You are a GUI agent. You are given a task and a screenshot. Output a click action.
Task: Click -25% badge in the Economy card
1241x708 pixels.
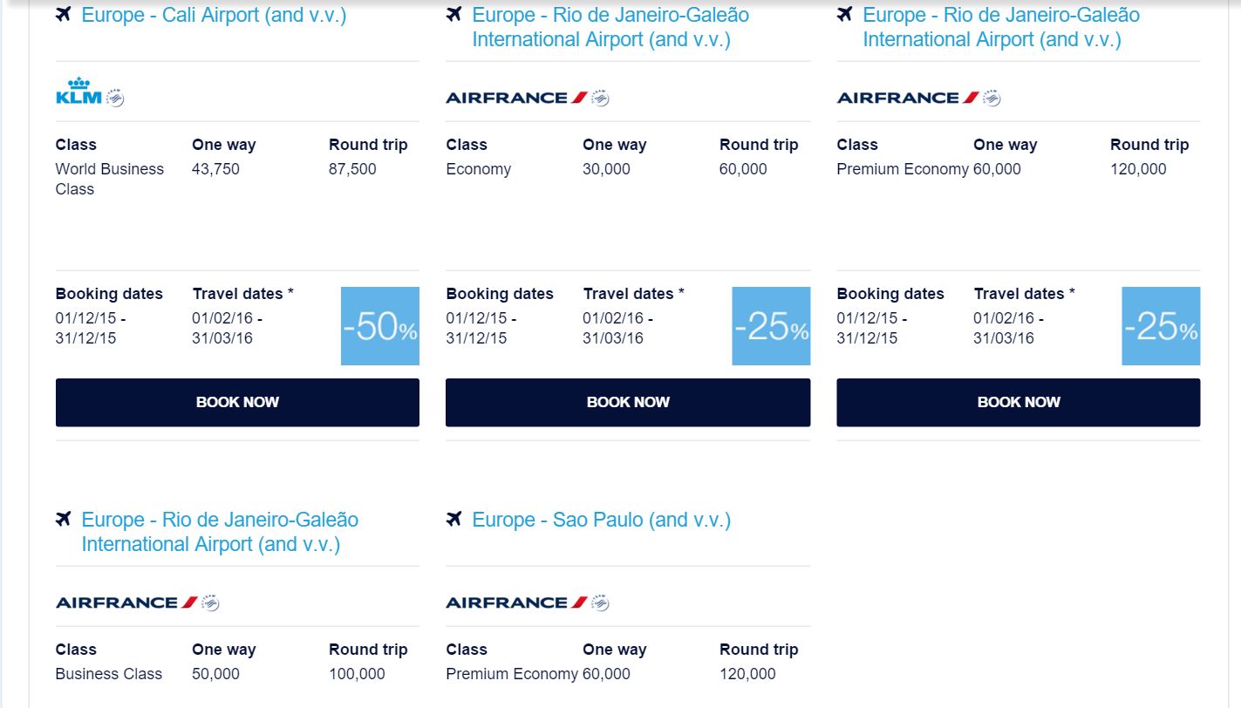[x=771, y=326]
